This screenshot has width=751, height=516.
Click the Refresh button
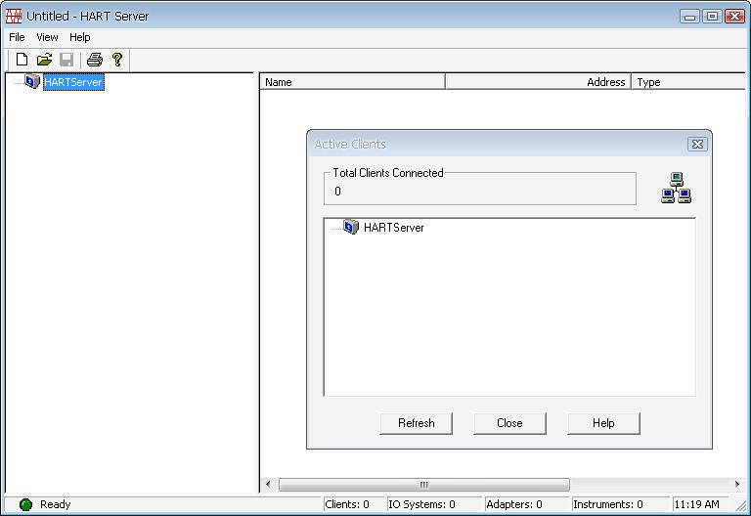tap(416, 423)
